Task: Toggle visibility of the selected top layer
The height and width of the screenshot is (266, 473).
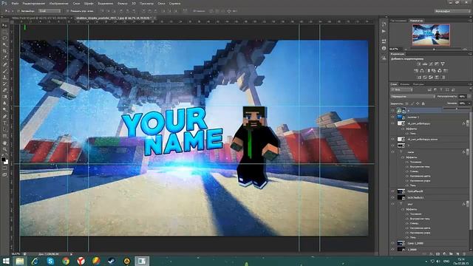Action: coord(392,111)
